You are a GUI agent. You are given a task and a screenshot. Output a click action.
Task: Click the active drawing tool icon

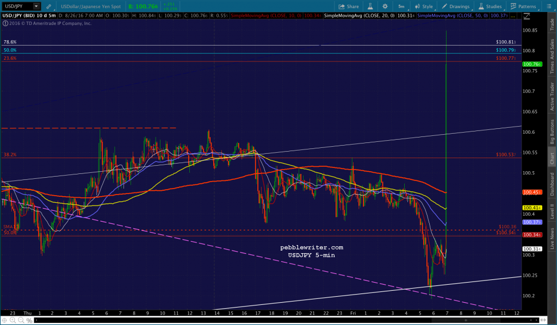pyautogui.click(x=527, y=16)
